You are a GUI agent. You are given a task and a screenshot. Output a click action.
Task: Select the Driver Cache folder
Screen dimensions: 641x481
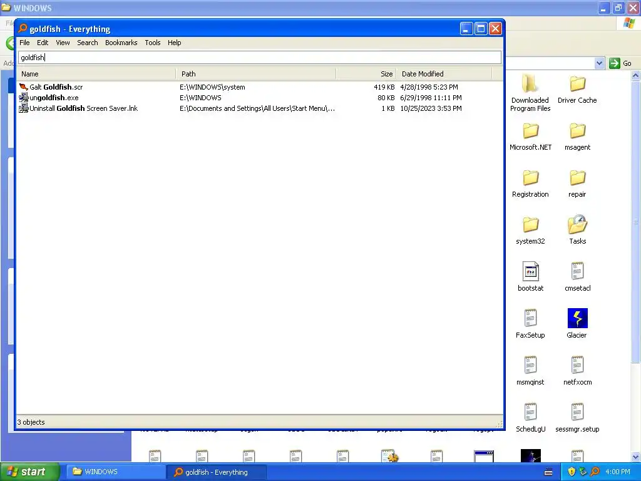coord(577,89)
